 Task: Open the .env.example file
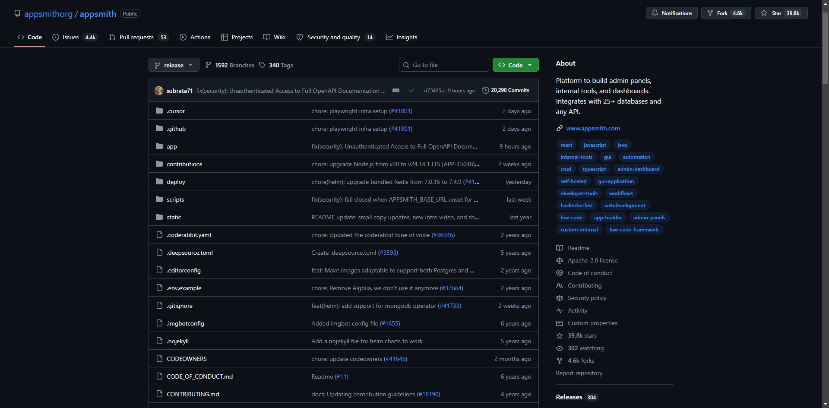[x=184, y=288]
